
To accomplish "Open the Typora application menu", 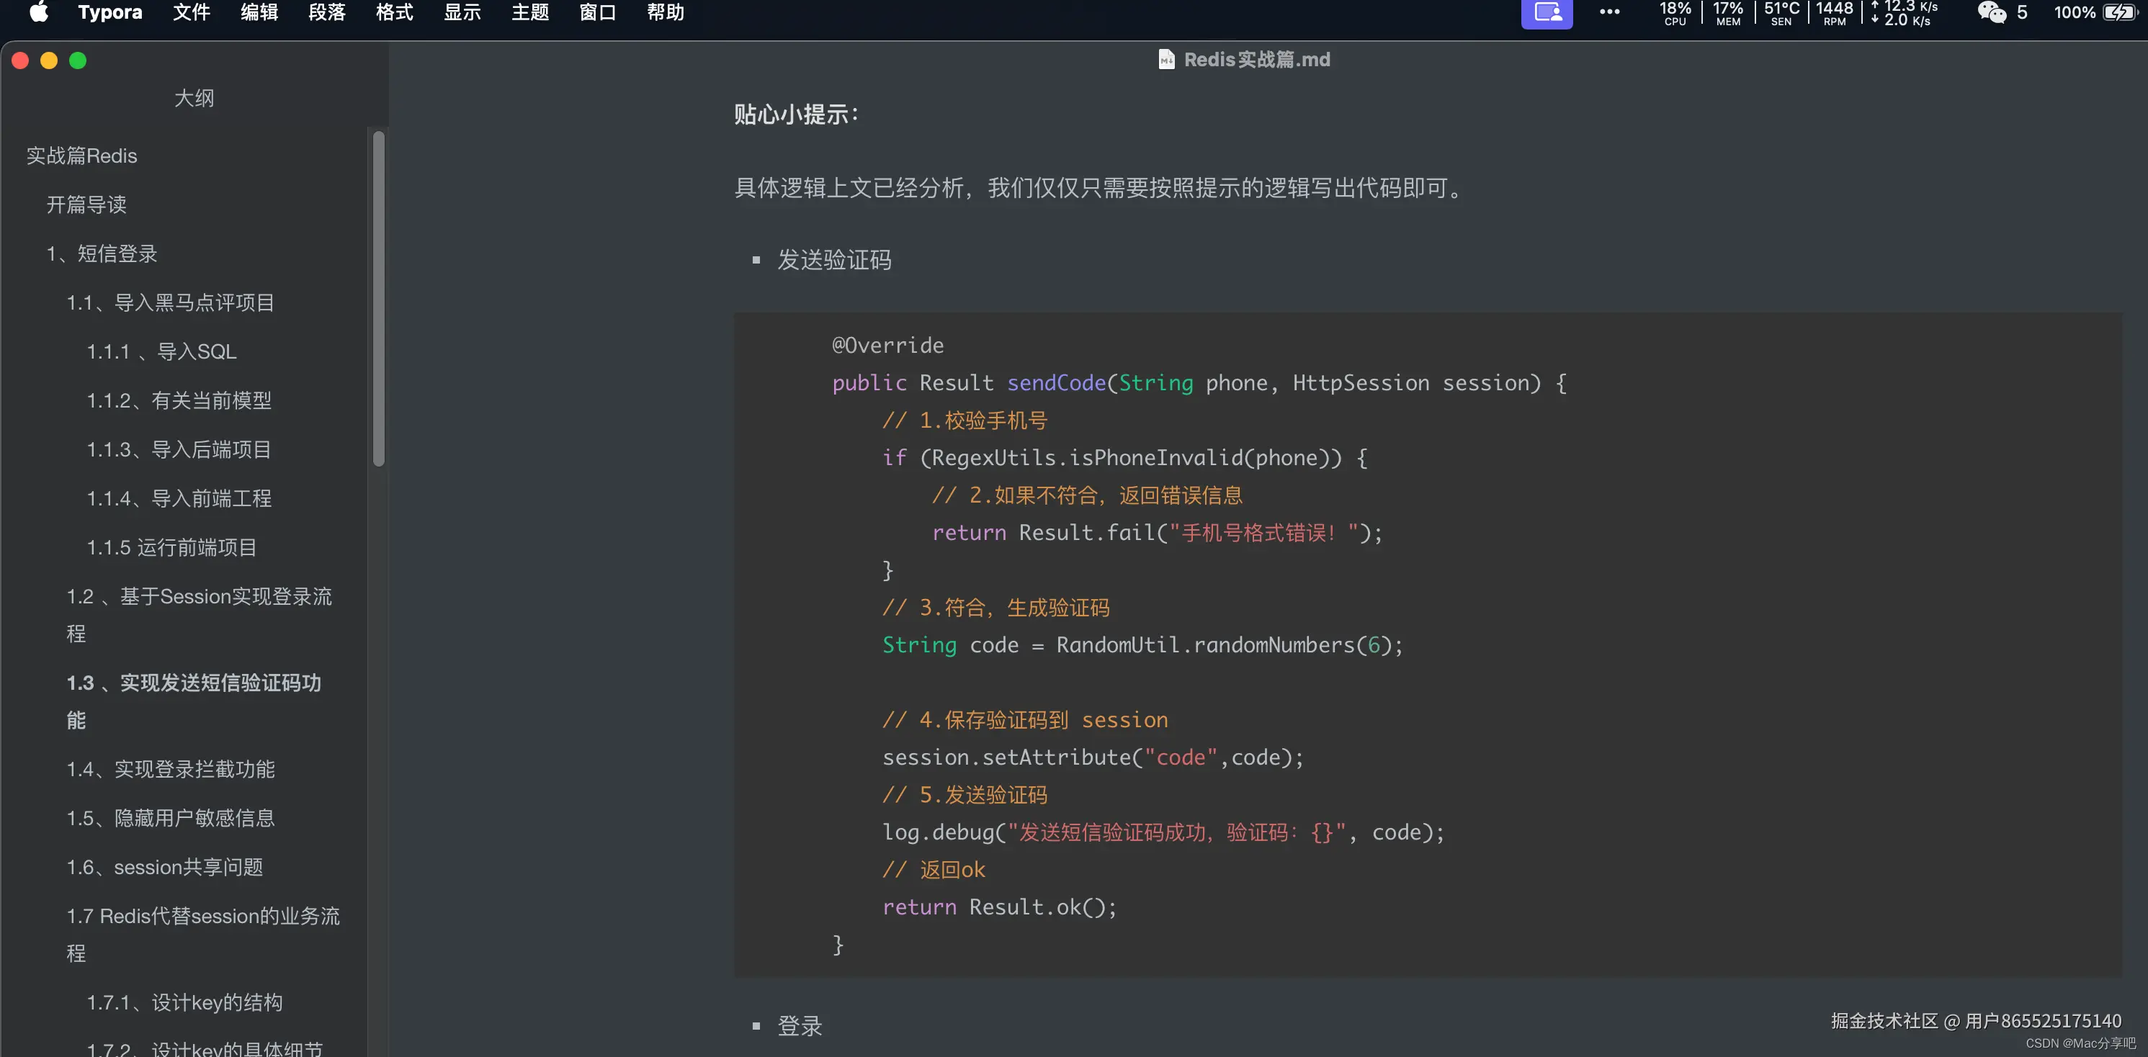I will (110, 12).
